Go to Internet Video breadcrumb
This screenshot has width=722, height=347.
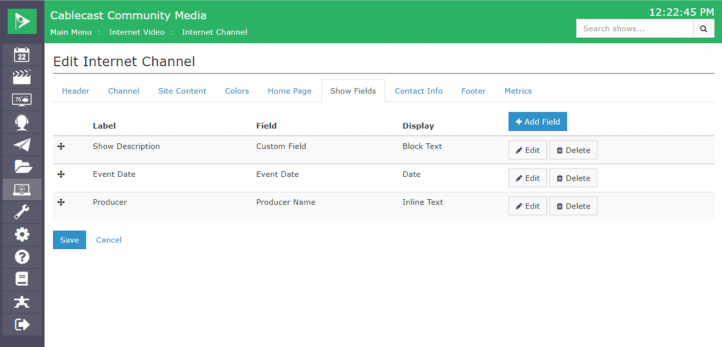point(137,32)
